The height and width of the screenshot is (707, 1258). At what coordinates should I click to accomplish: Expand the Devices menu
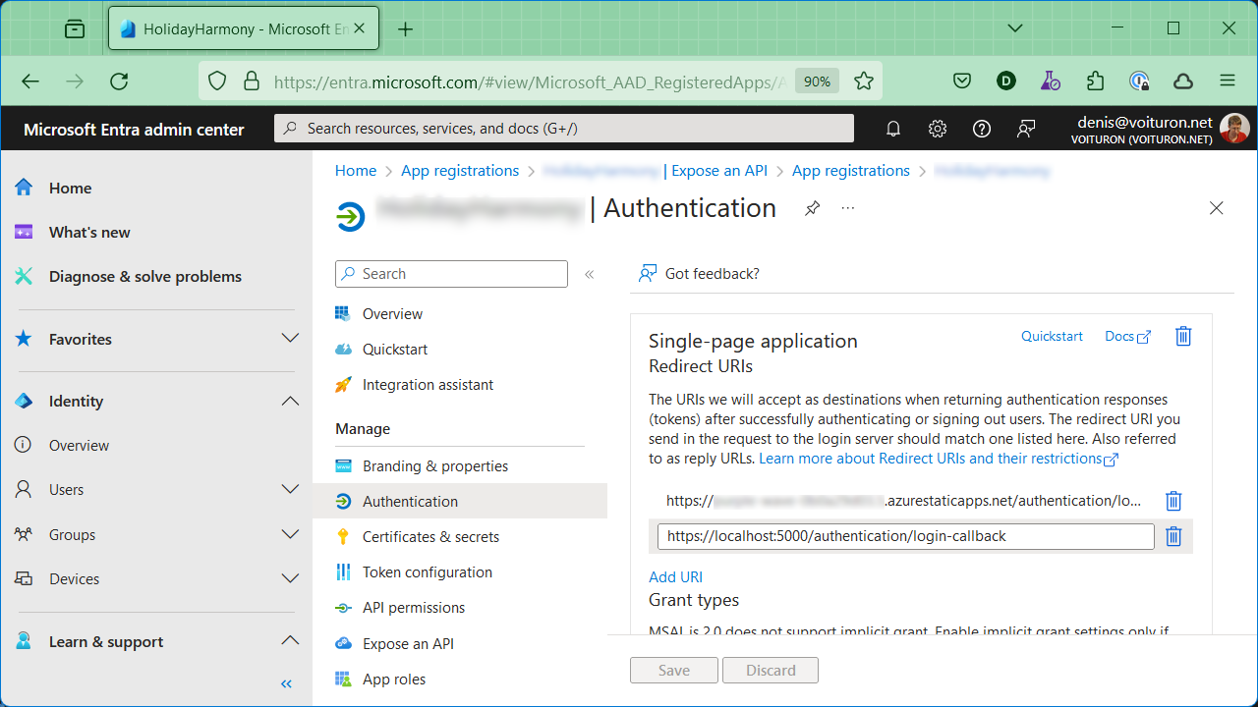[x=290, y=578]
